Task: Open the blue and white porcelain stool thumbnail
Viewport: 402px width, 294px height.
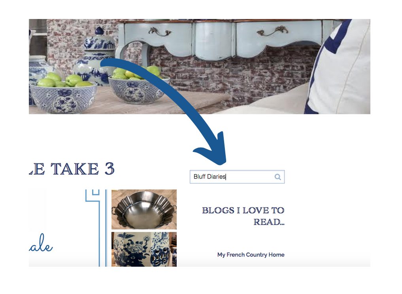Action: pyautogui.click(x=144, y=249)
